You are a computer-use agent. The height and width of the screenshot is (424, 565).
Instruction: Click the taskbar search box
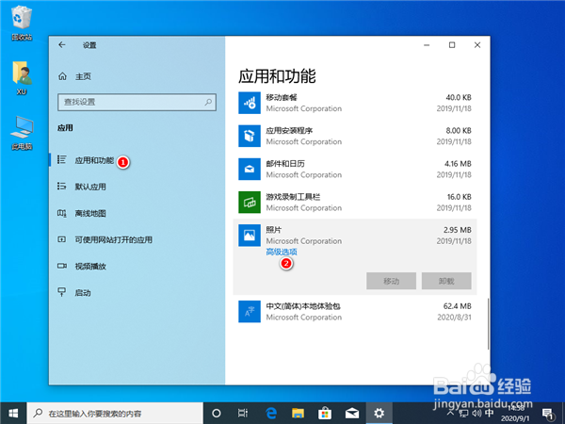click(x=115, y=414)
